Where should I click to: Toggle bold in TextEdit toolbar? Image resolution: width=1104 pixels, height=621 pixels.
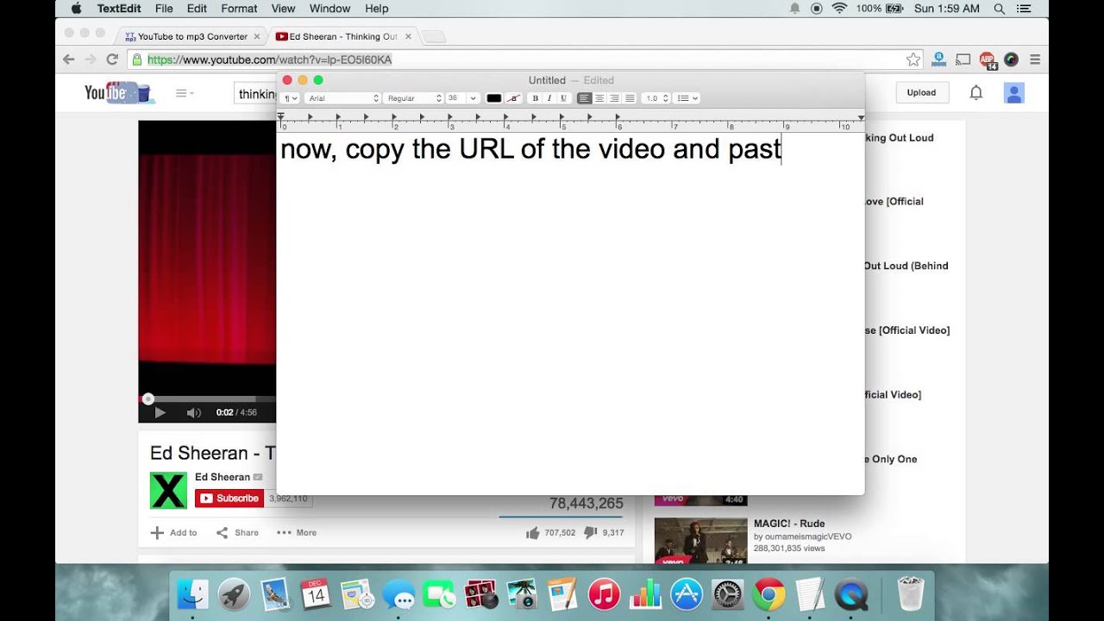tap(536, 98)
